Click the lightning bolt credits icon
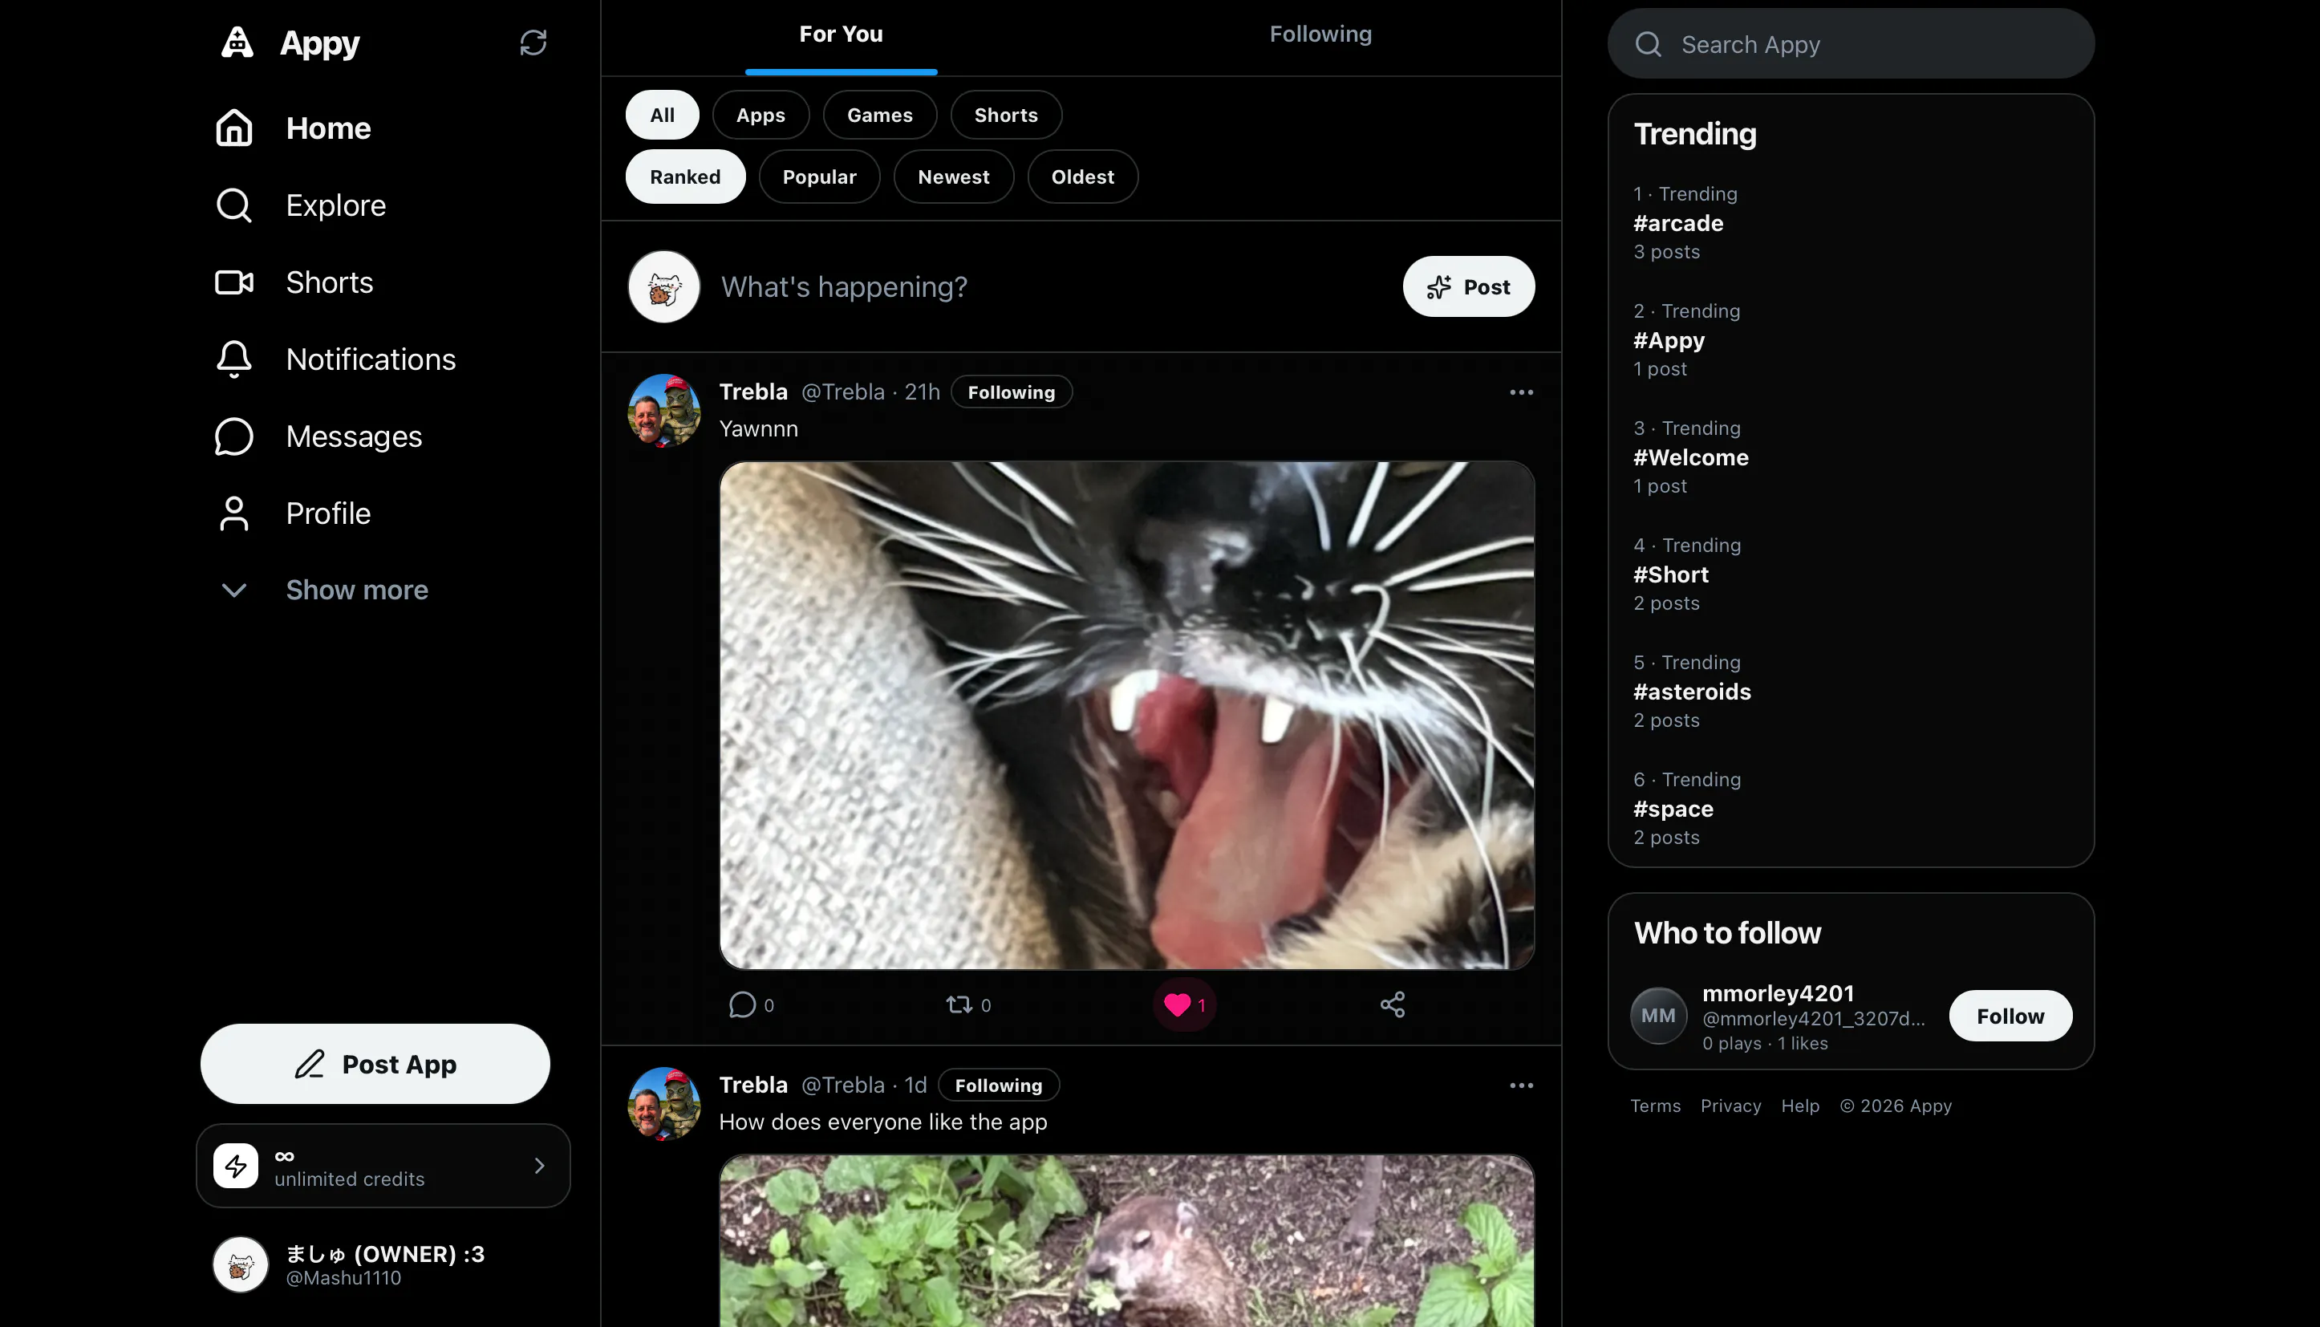The image size is (2320, 1327). tap(236, 1166)
